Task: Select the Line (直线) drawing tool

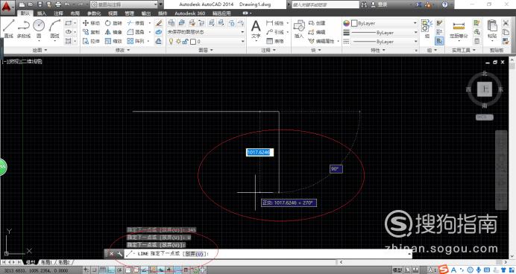Action: point(8,28)
